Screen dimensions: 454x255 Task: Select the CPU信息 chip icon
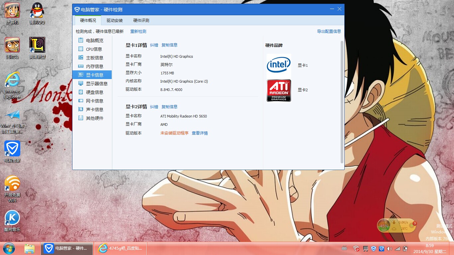point(80,49)
